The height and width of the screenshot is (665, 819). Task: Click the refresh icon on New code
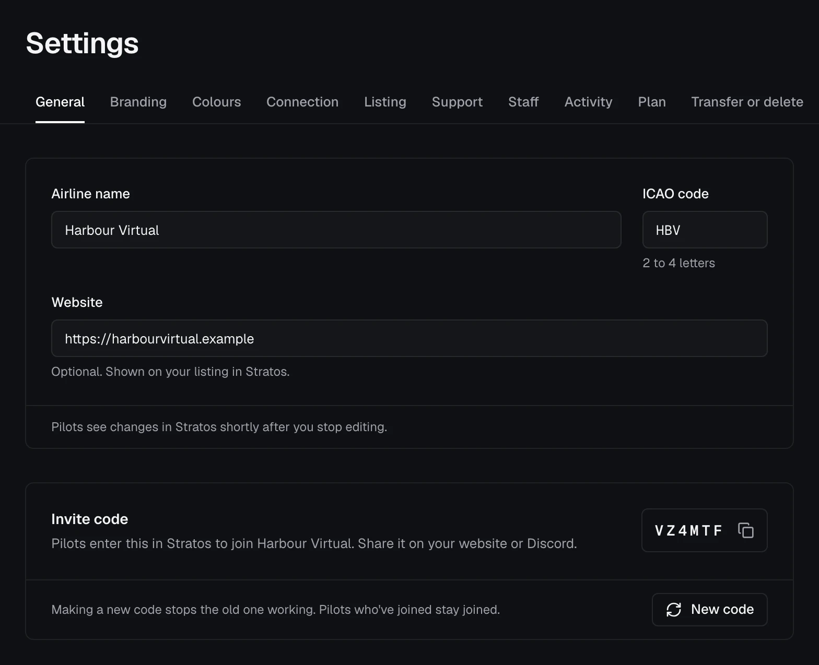tap(674, 610)
